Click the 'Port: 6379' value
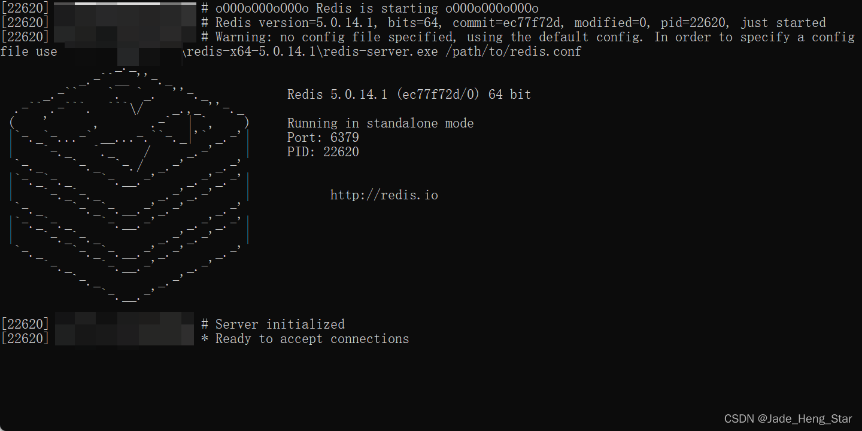This screenshot has height=431, width=862. click(x=323, y=138)
